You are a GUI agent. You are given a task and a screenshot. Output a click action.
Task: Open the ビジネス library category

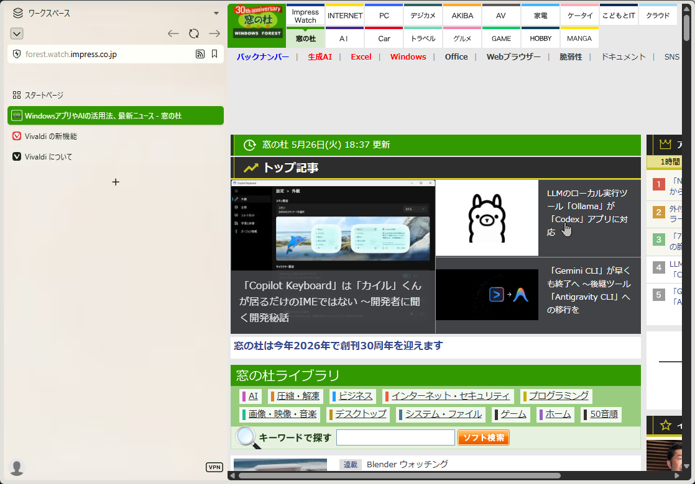[x=353, y=396]
